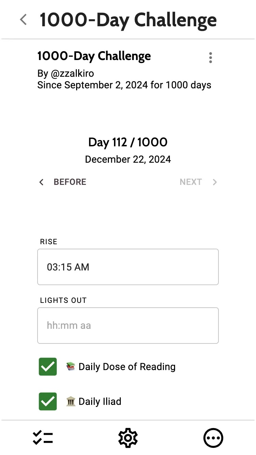Image resolution: width=256 pixels, height=455 pixels.
Task: Tap the "Day 112 / 1000" heading
Action: (x=128, y=142)
